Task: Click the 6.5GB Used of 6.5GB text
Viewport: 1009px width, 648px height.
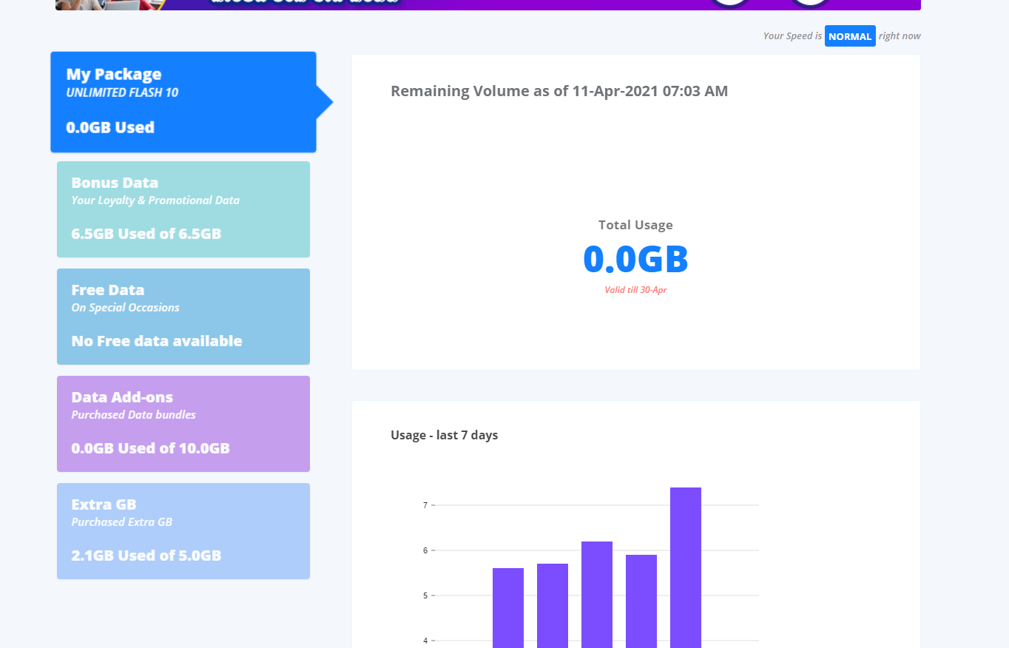Action: (x=146, y=234)
